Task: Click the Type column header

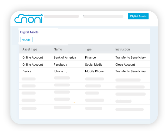Action: click(x=88, y=49)
